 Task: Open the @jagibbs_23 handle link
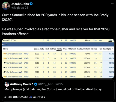click(20, 8)
